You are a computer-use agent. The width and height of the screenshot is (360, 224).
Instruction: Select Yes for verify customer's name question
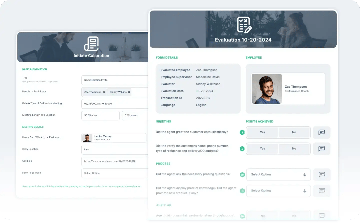262,149
